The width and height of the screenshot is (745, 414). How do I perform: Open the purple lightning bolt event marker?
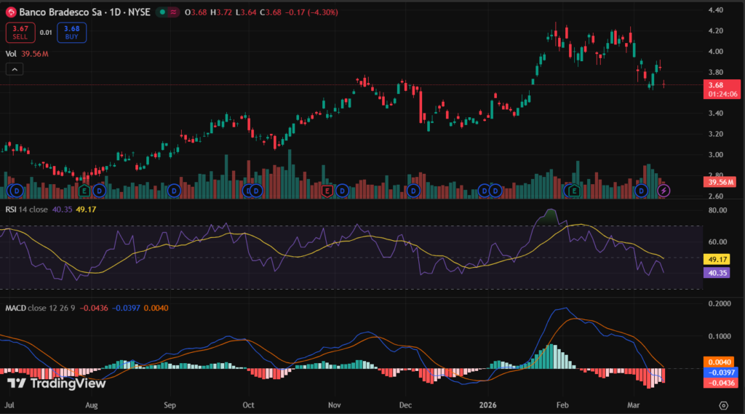pos(664,191)
